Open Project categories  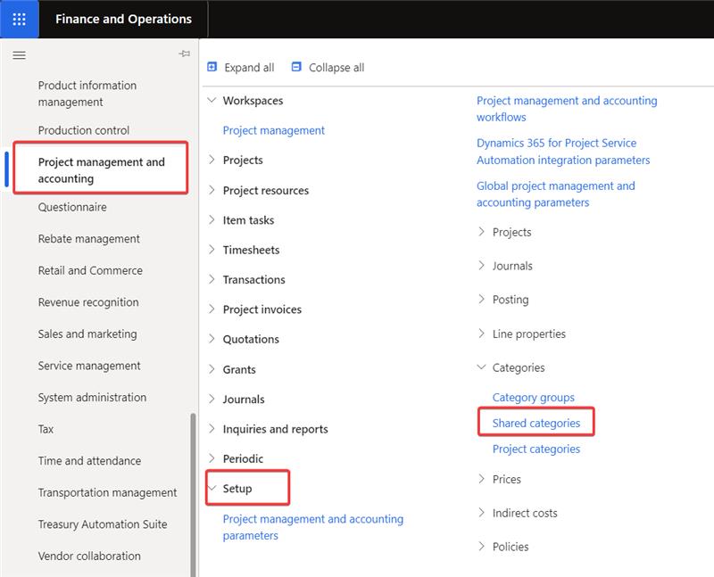pyautogui.click(x=535, y=450)
